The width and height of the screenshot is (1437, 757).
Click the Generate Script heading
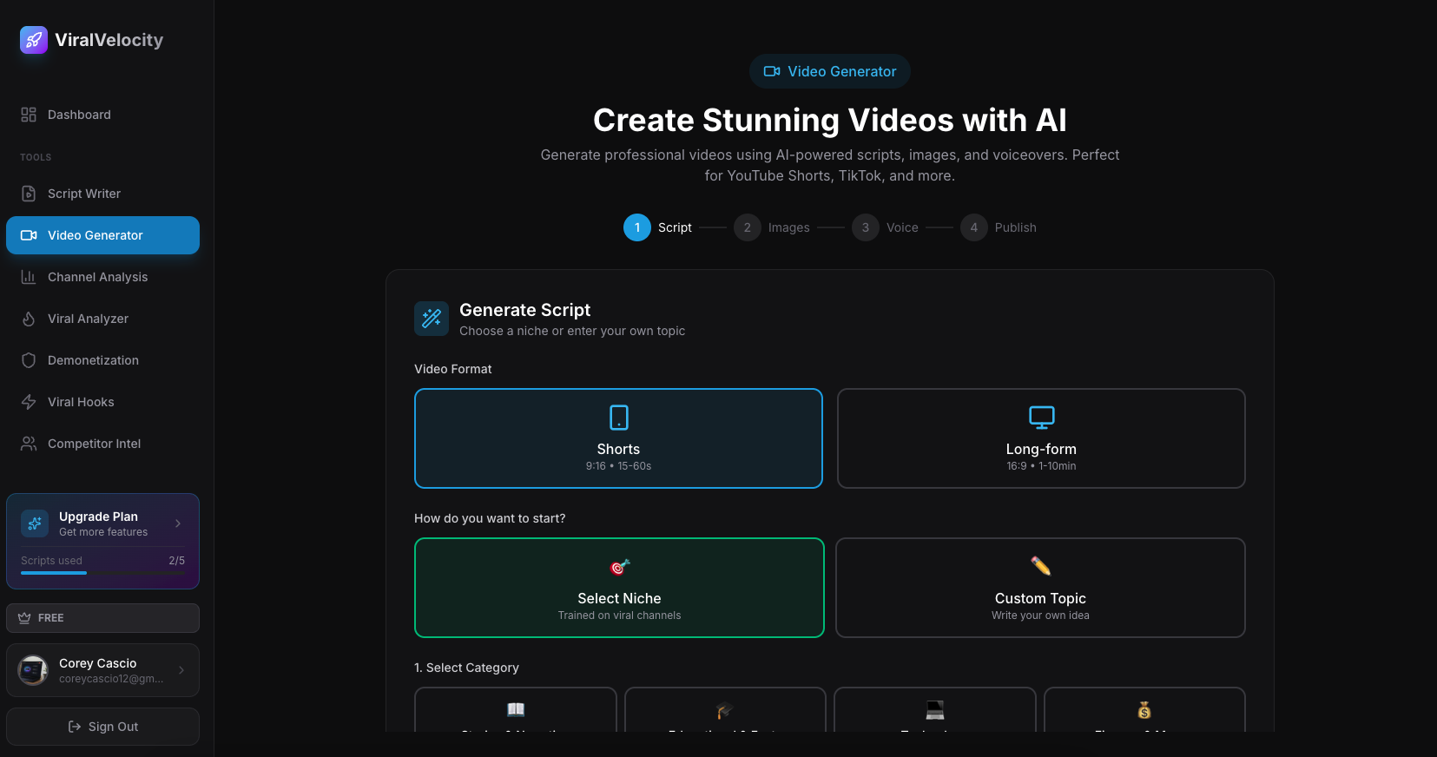[x=524, y=310]
